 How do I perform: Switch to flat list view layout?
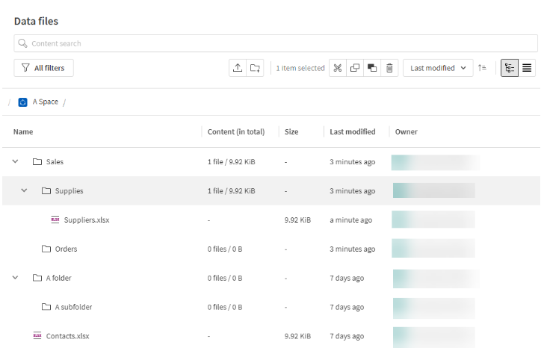point(528,68)
